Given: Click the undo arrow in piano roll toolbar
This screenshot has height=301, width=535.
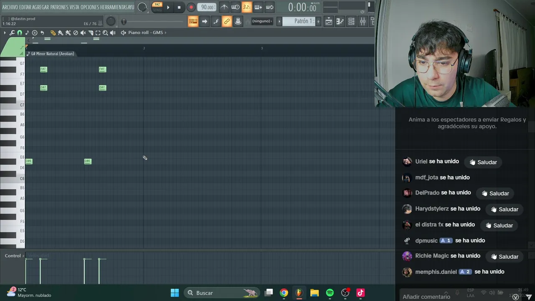Looking at the screenshot, I should pos(42,33).
